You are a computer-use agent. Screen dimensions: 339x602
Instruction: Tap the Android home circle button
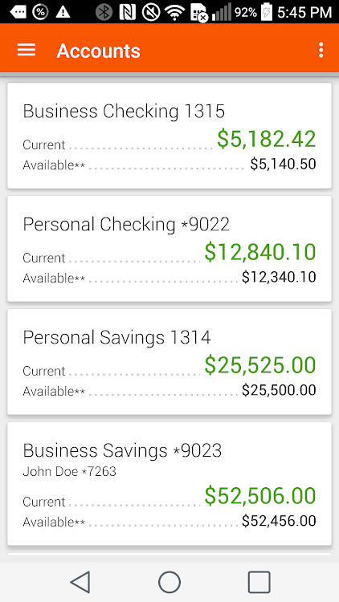point(169,582)
